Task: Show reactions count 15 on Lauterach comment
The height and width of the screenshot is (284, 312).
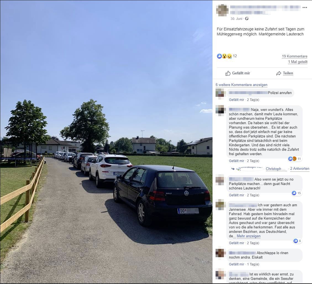Action: (297, 193)
